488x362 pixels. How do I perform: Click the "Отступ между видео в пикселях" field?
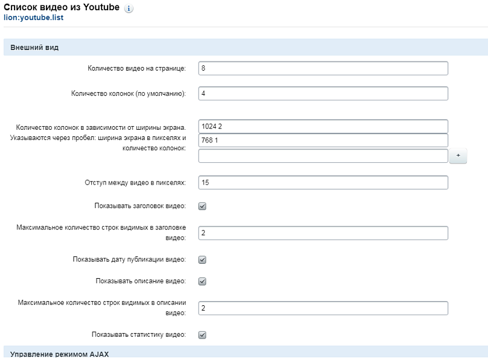coord(323,182)
